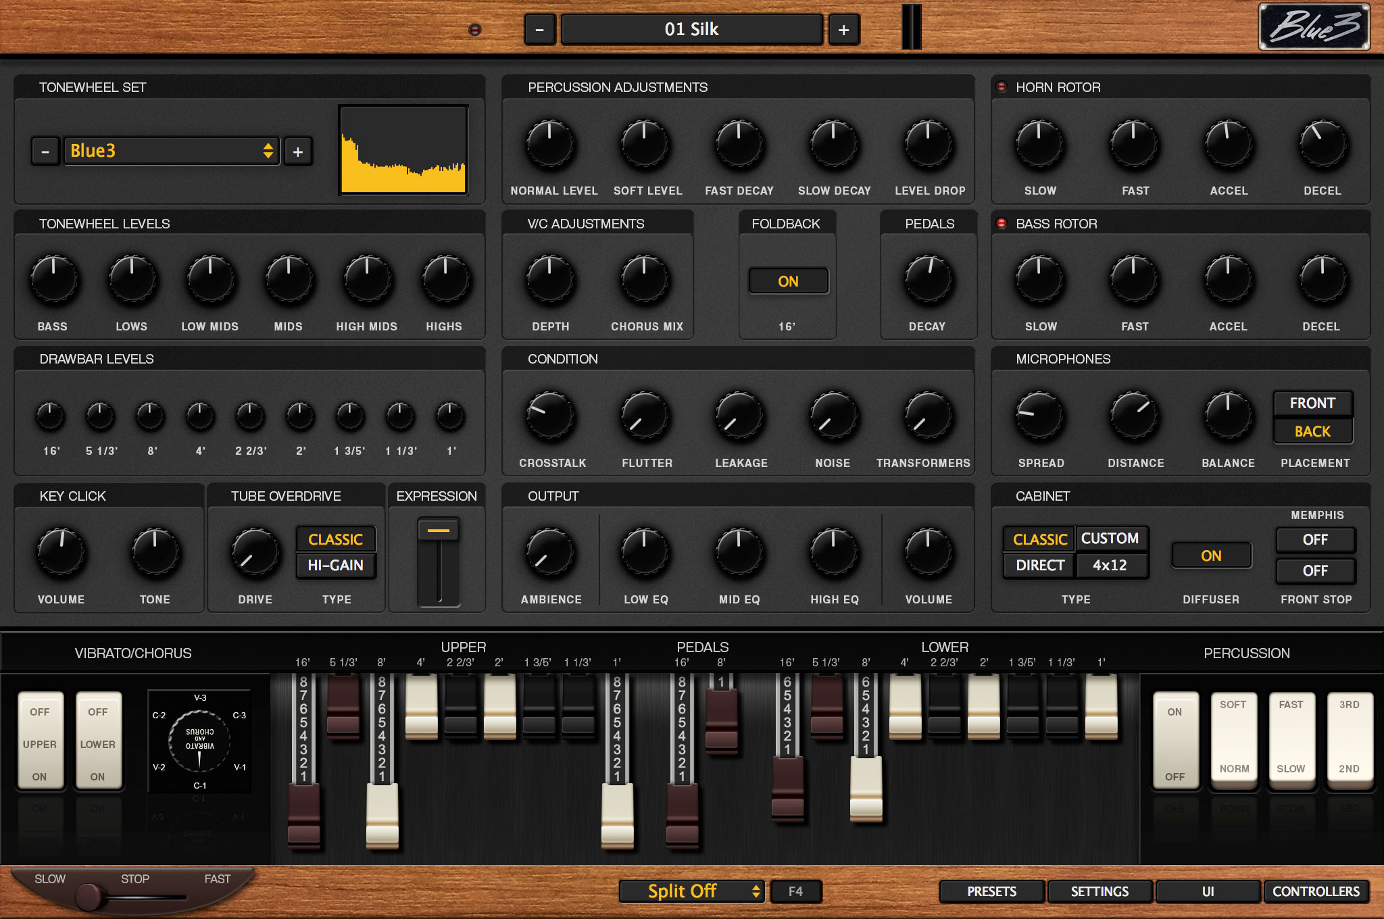1384x919 pixels.
Task: Click the Horn Rotor red indicator light
Action: click(x=1002, y=87)
